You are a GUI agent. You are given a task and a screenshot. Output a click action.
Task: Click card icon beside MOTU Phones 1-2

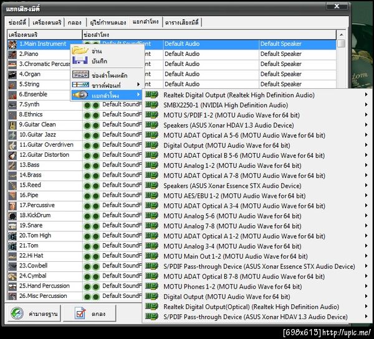151,286
